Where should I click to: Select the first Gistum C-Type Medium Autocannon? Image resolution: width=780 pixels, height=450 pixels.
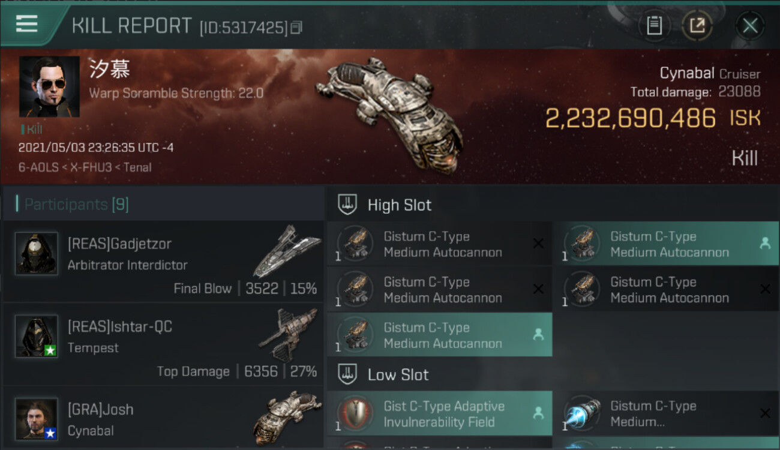pos(440,244)
